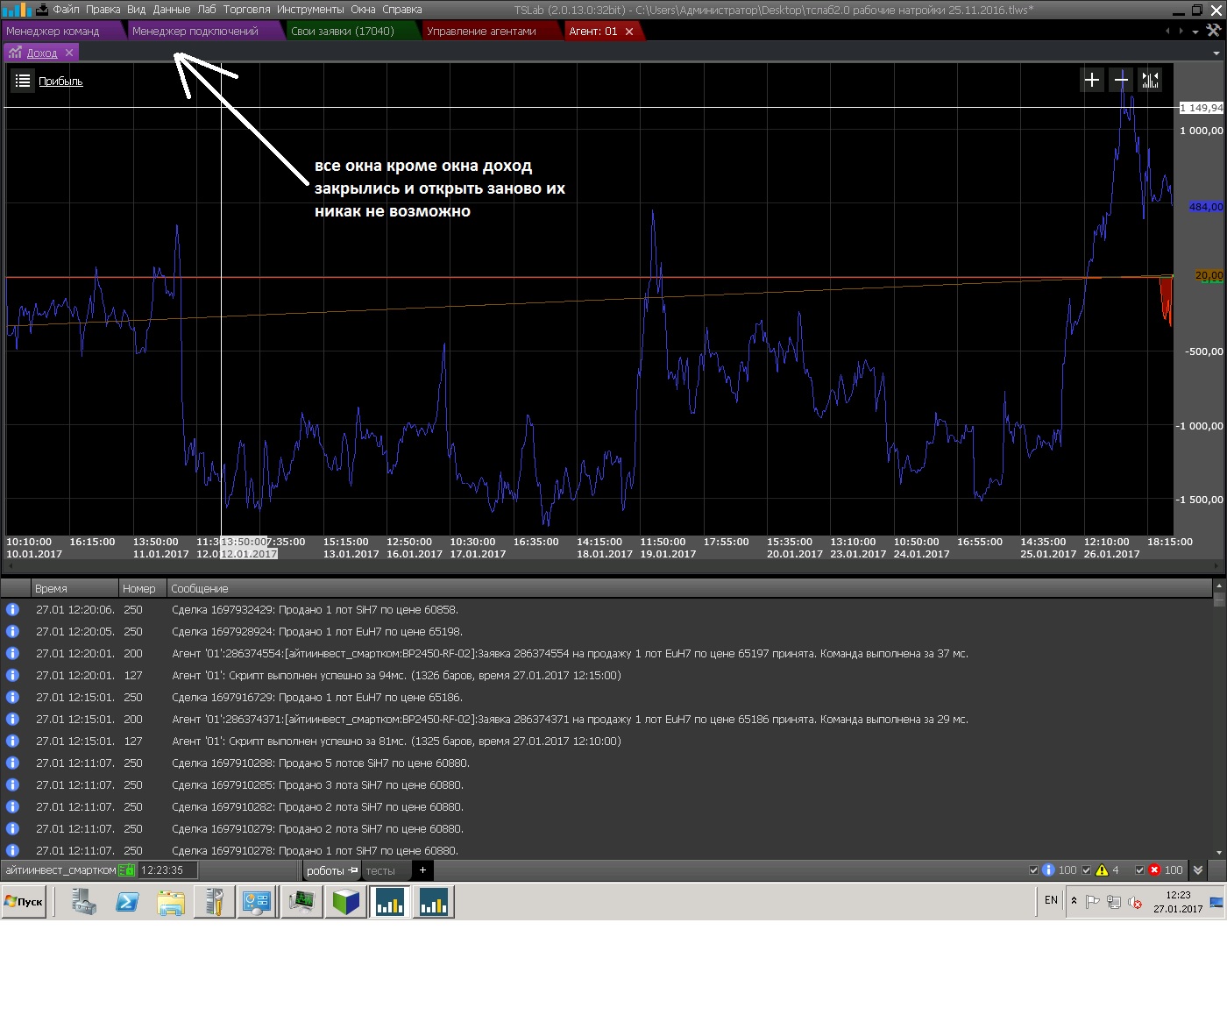Expand the double-chevron log panel button
This screenshot has width=1227, height=1022.
1197,870
